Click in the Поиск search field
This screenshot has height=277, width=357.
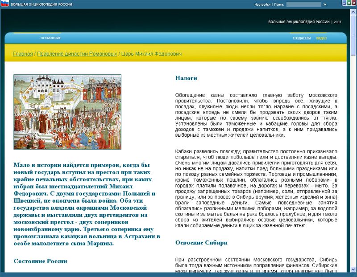(x=303, y=4)
